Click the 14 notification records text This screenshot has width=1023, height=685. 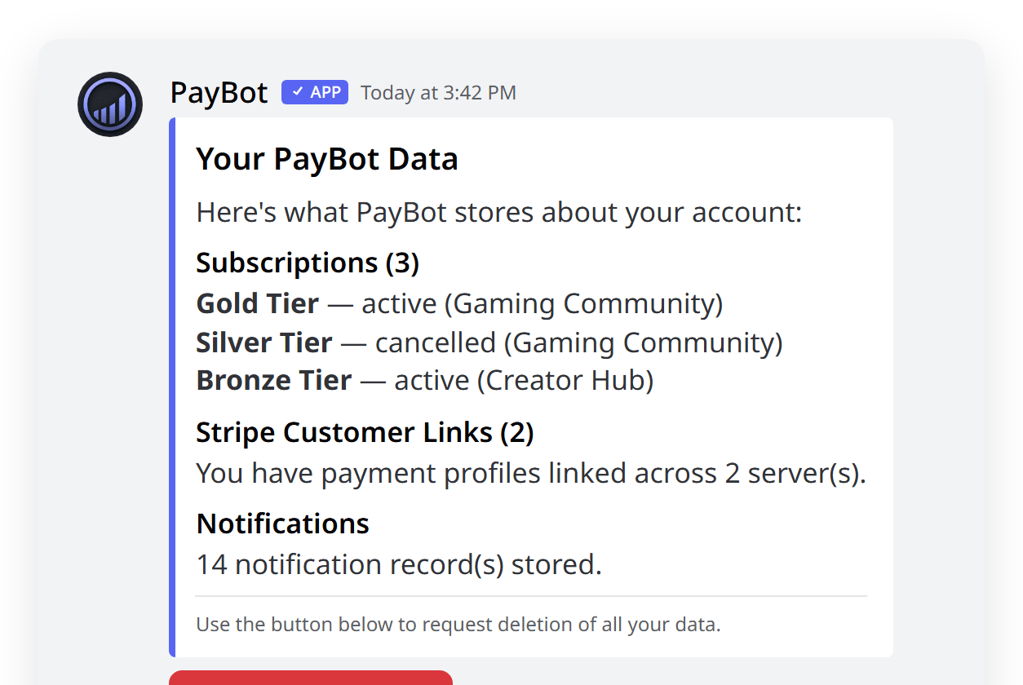coord(397,563)
